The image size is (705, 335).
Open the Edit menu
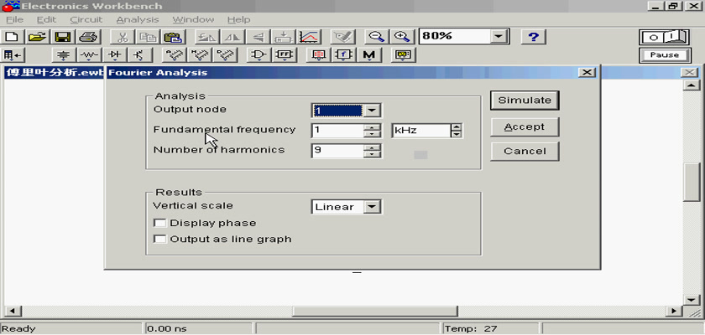point(46,20)
